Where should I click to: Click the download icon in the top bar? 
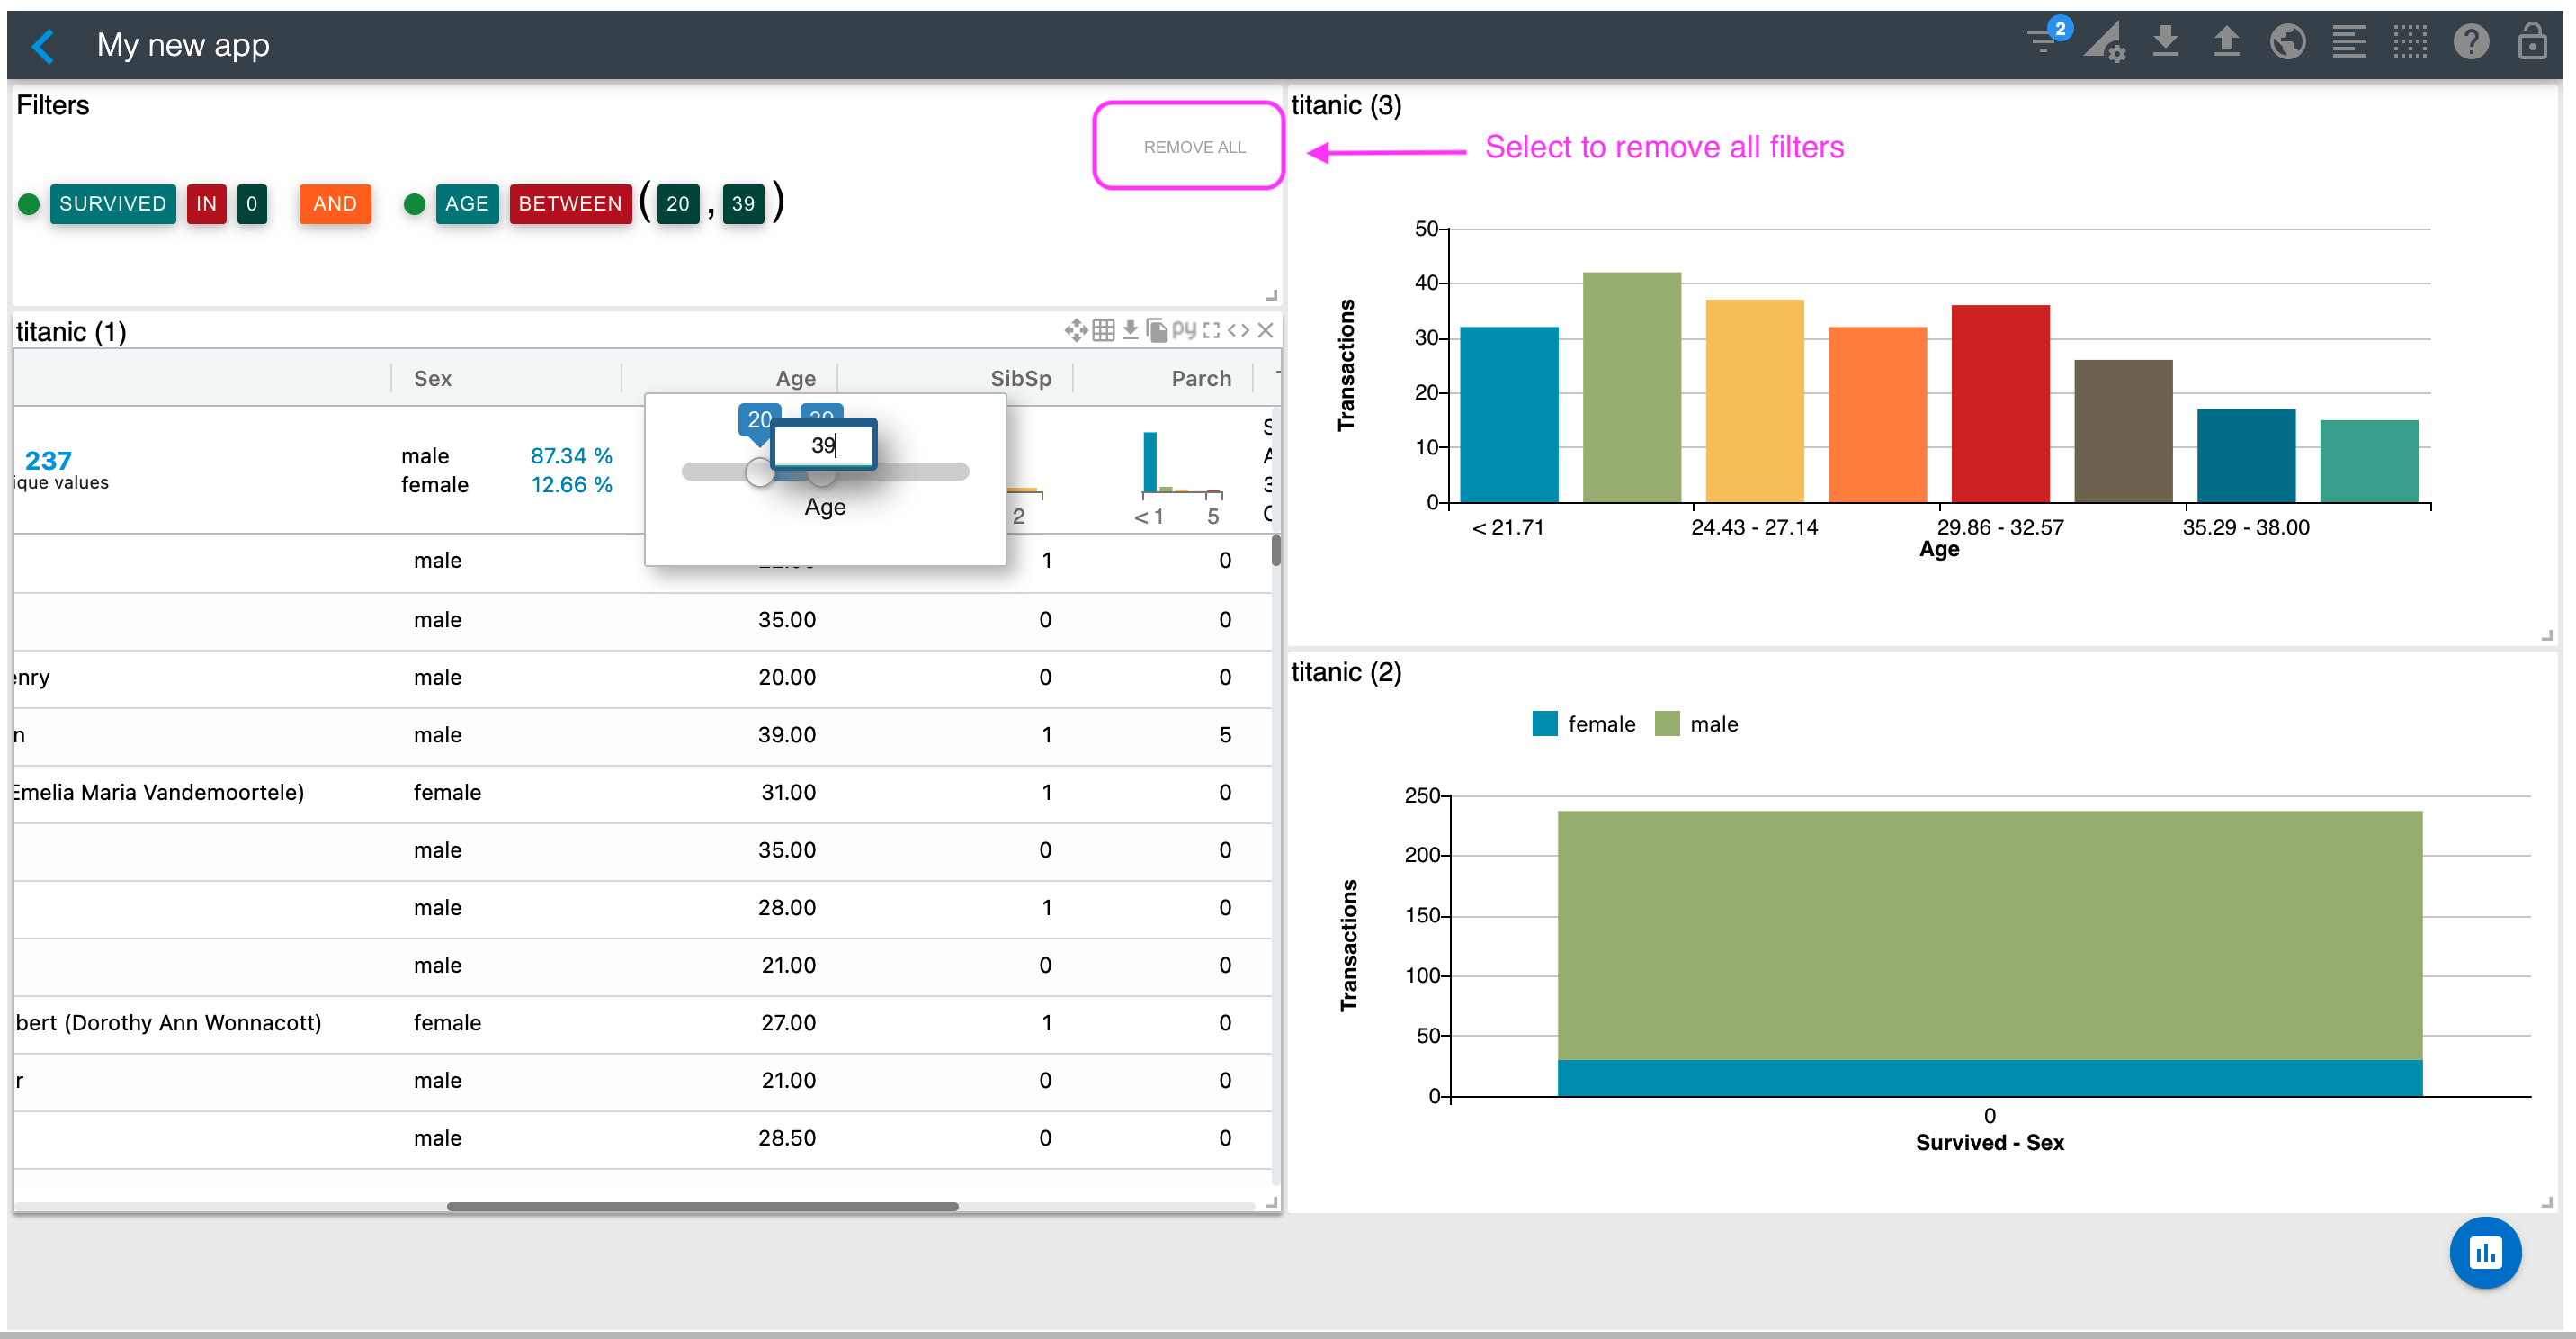2165,42
